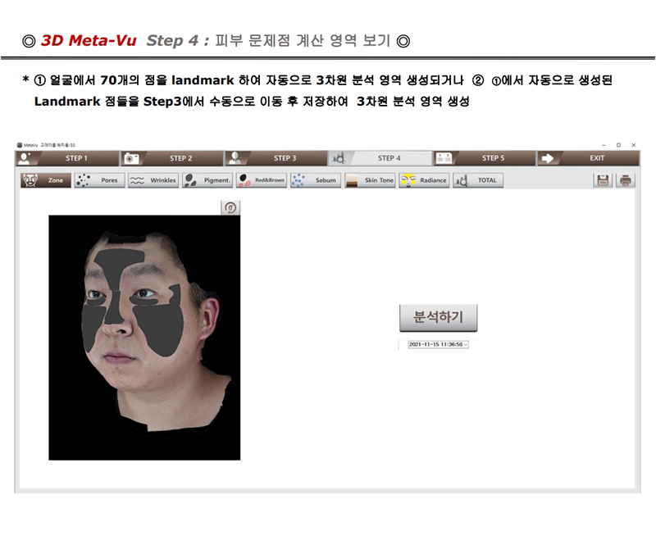Show the TOTAL results view
This screenshot has height=540, width=656.
coord(478,180)
